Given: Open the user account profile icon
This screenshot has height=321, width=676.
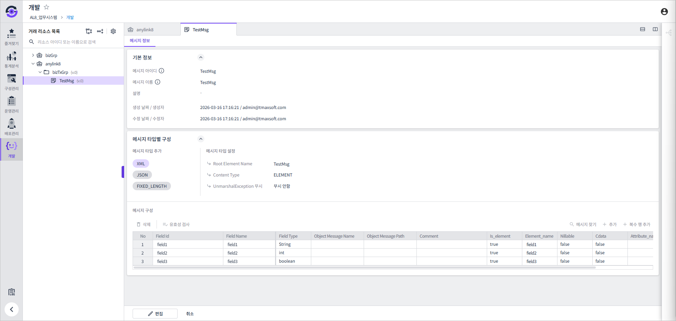Looking at the screenshot, I should pyautogui.click(x=664, y=12).
